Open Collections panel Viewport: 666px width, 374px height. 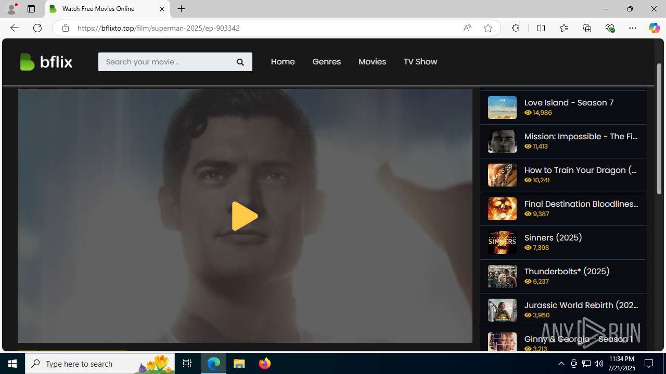click(x=587, y=28)
